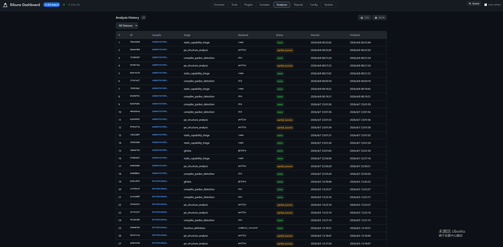Click the uptime clock showing 21m 27s
This screenshot has height=247, width=503.
pyautogui.click(x=74, y=5)
